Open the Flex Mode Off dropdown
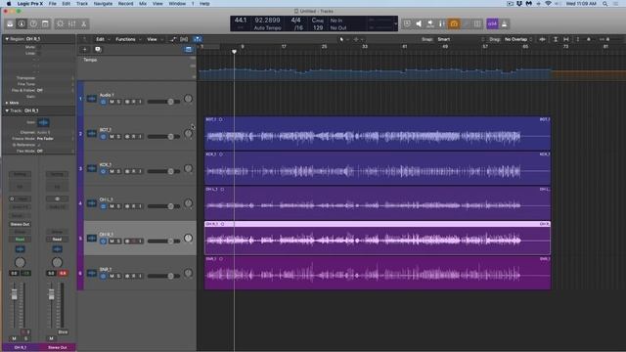The width and height of the screenshot is (626, 352). coord(55,152)
